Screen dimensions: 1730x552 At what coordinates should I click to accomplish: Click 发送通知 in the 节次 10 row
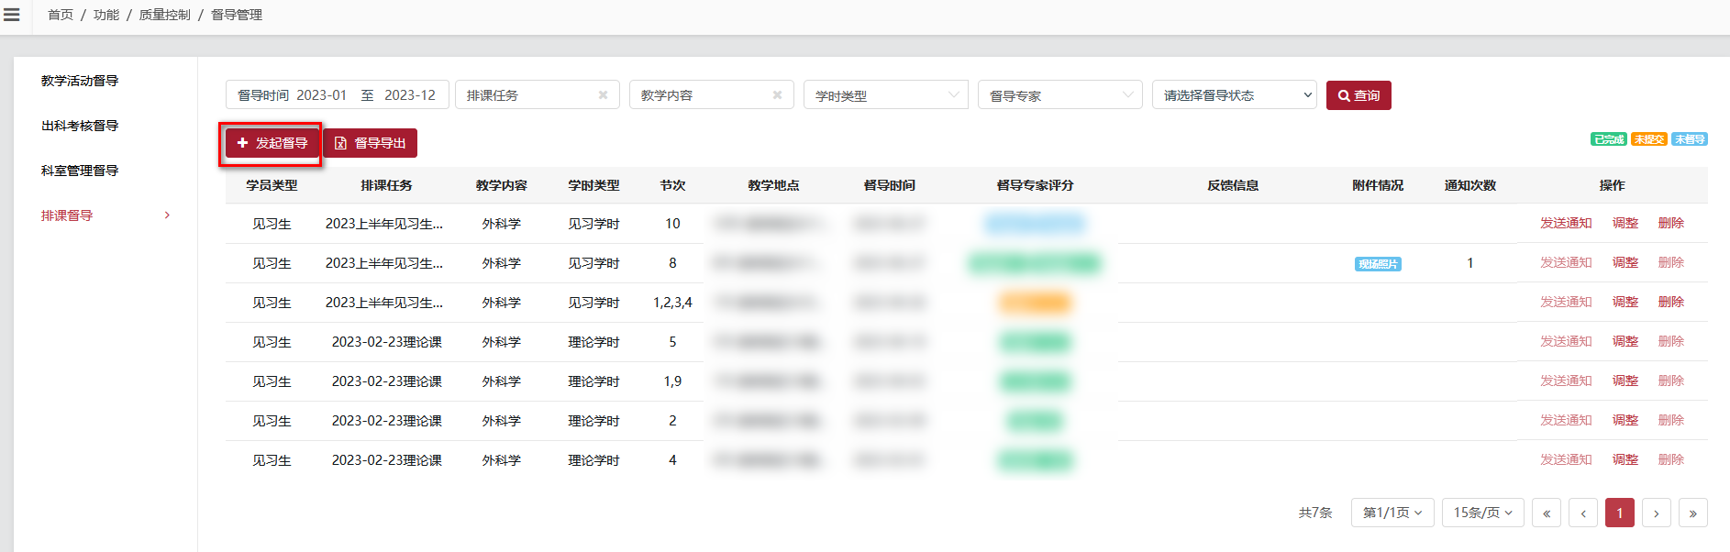click(1566, 223)
